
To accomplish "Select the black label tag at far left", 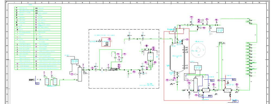I will pos(32,80).
